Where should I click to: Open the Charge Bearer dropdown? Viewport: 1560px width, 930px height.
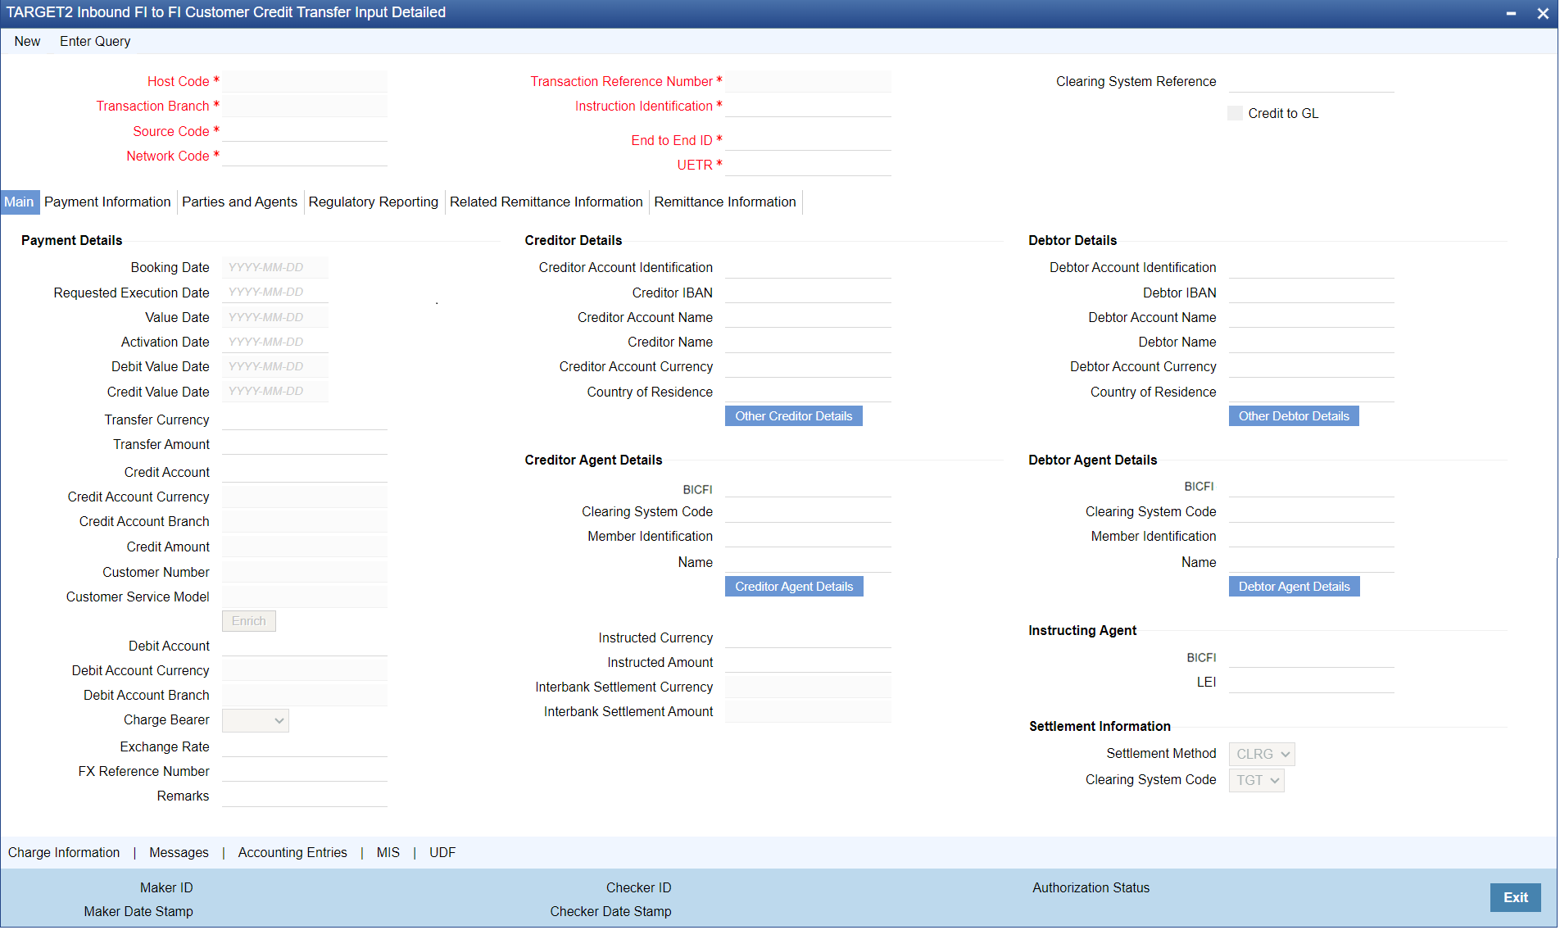(x=256, y=720)
